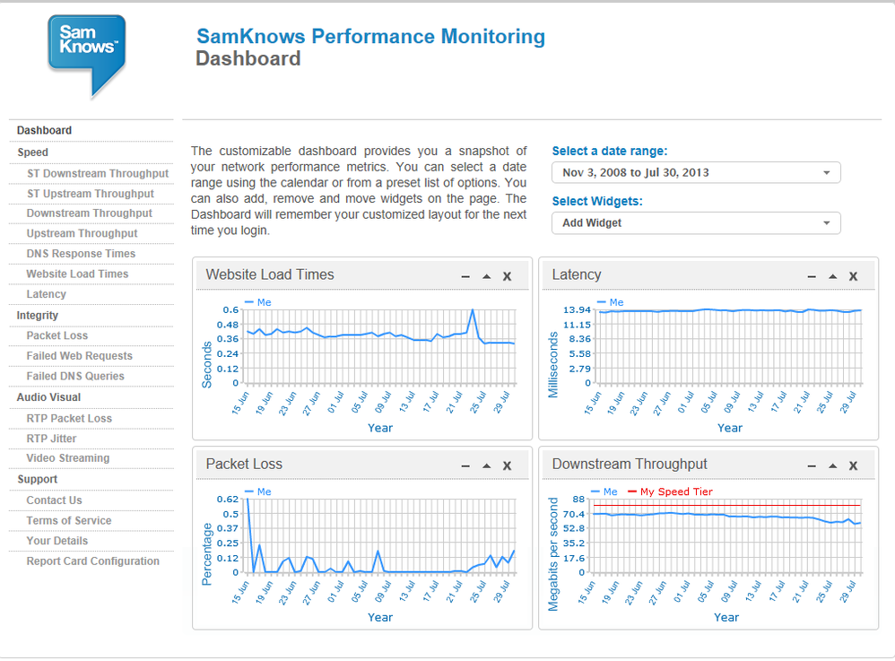This screenshot has height=661, width=895.
Task: Click the Packet Loss widget's up arrow icon
Action: click(486, 465)
